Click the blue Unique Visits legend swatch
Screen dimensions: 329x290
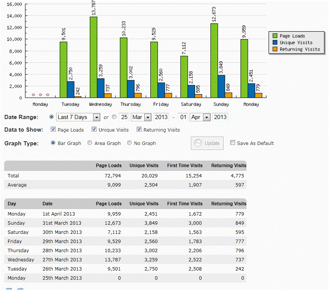274,42
